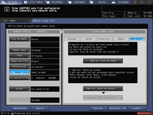
Task: Click the Buscar button
Action: 40,108
